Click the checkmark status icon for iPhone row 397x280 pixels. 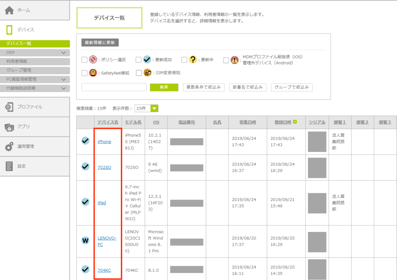[86, 141]
